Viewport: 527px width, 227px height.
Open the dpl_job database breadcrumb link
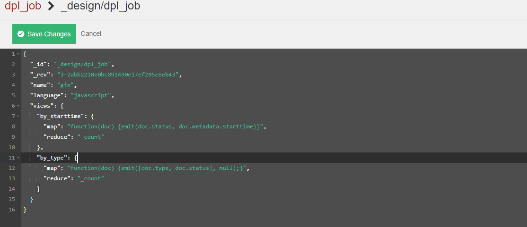pyautogui.click(x=23, y=6)
